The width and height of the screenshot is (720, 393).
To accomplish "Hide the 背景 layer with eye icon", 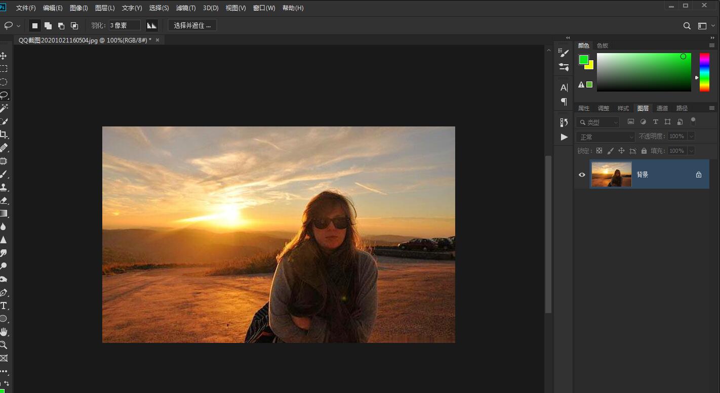I will coord(582,174).
